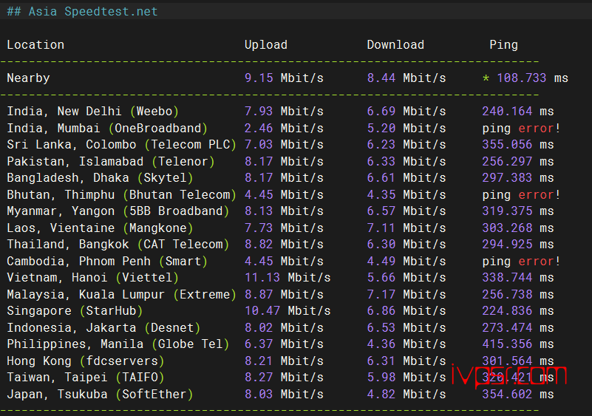Screen dimensions: 592x416
Task: Click the Nearby ping value 108.733
Action: (521, 78)
